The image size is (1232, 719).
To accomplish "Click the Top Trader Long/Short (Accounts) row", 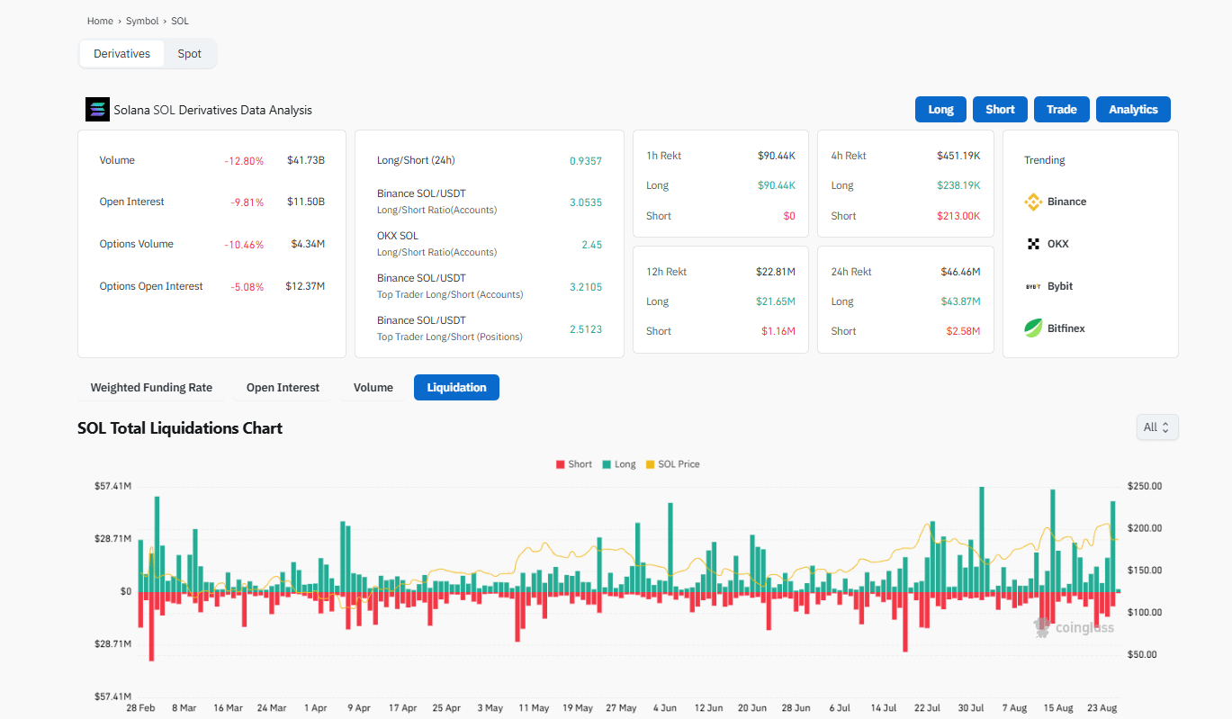I will tap(490, 286).
